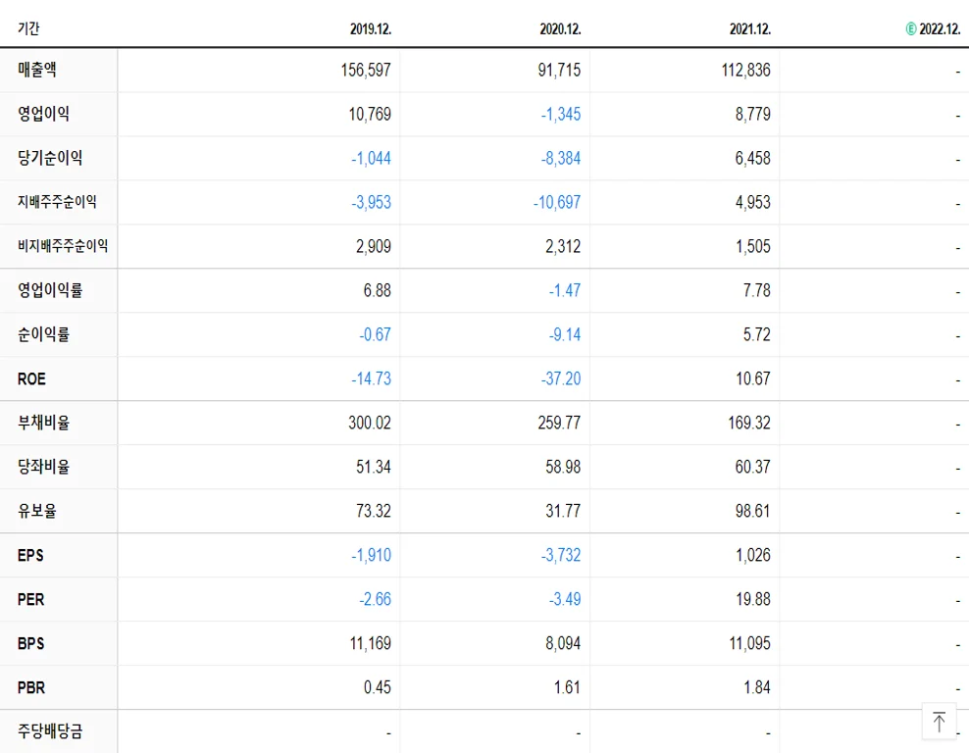Click PBR value 1.84
This screenshot has height=753, width=969.
click(756, 687)
